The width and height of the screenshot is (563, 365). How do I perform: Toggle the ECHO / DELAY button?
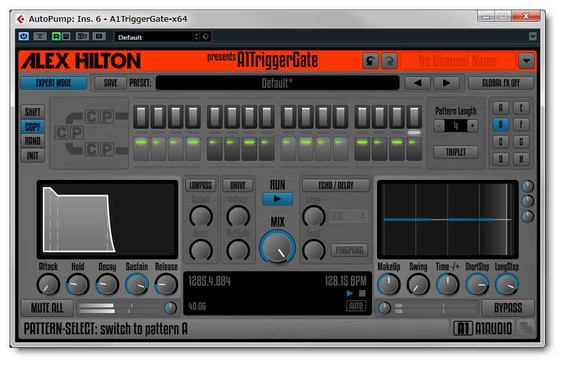pyautogui.click(x=336, y=185)
